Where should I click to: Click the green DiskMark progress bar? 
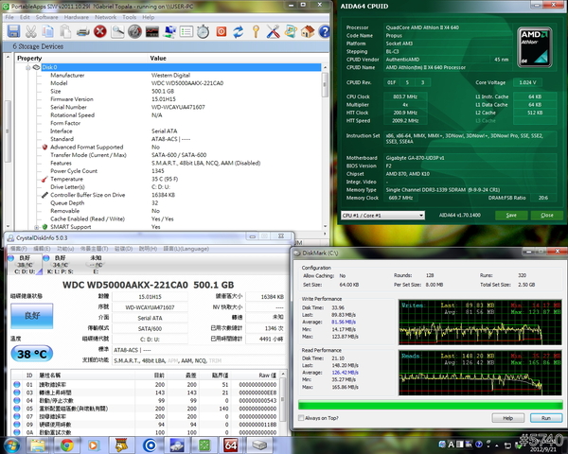pyautogui.click(x=431, y=405)
